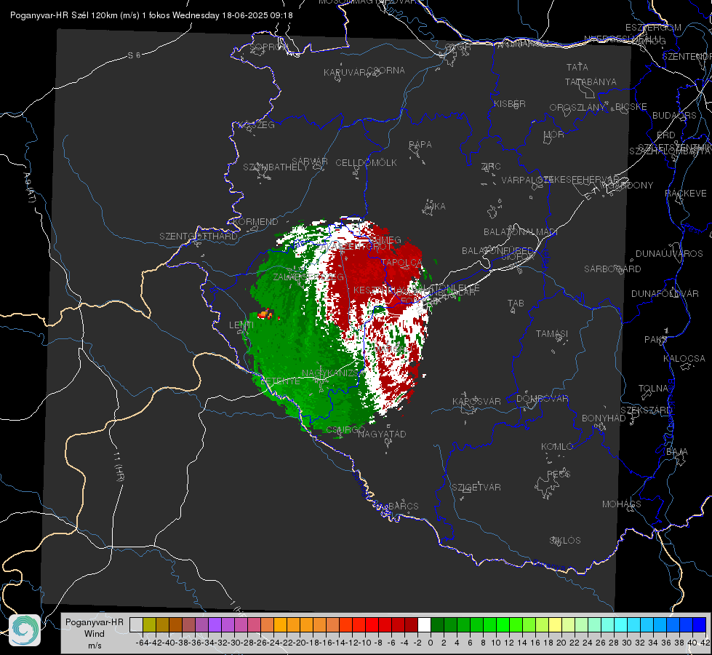Click the PÉCS city label
The image size is (712, 655).
(x=559, y=474)
